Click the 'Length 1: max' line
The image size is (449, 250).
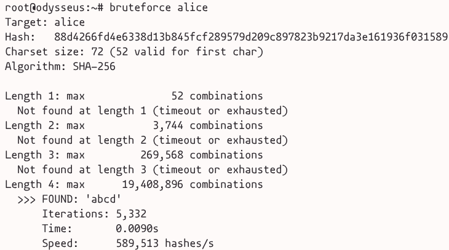point(45,96)
